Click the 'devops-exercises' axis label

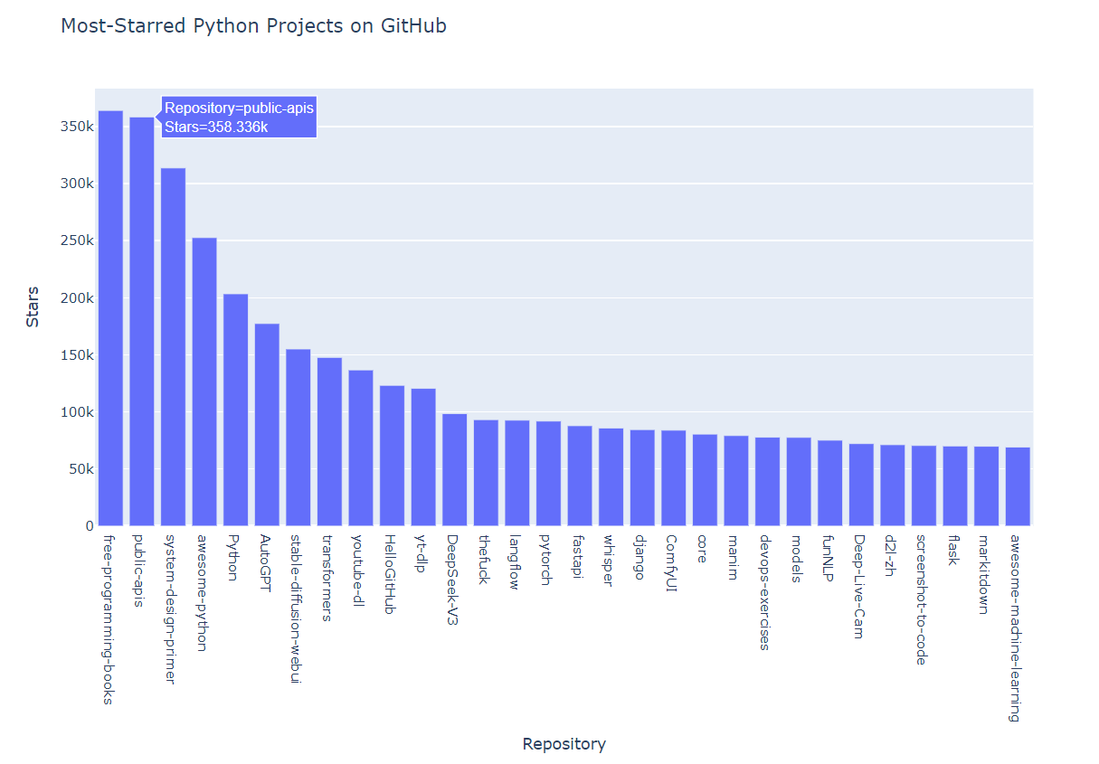click(764, 592)
